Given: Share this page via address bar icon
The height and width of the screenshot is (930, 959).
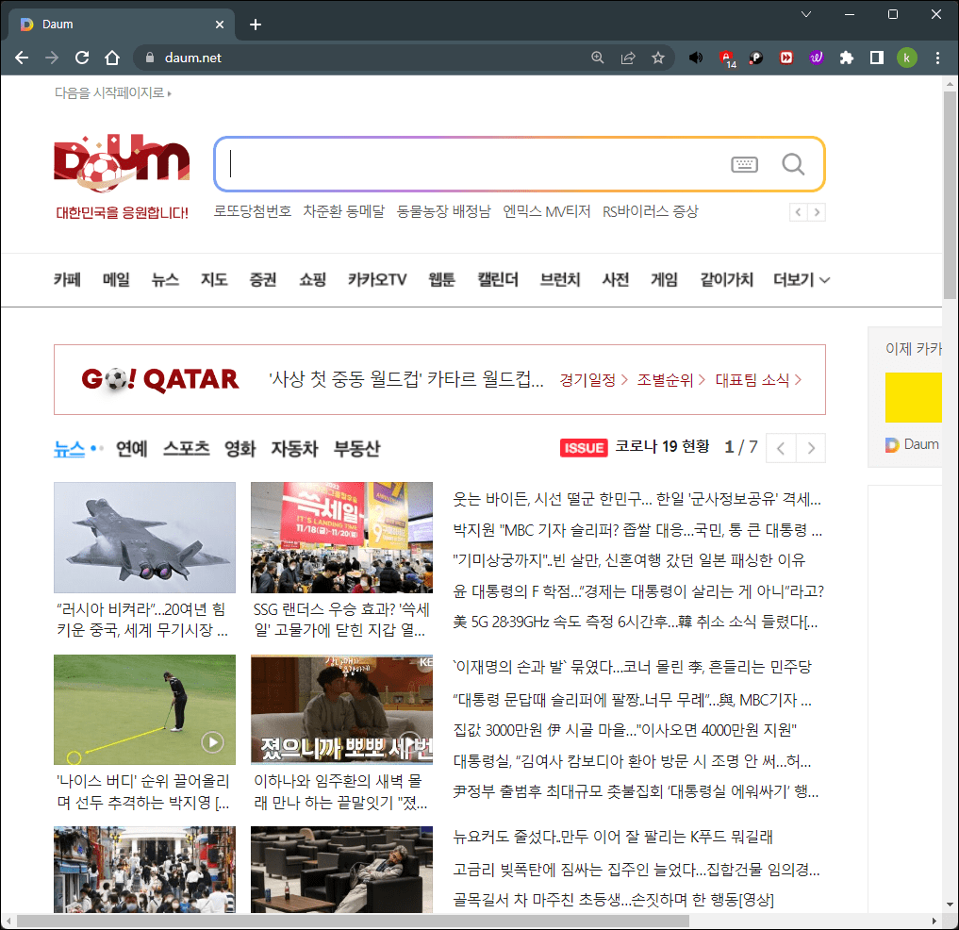Looking at the screenshot, I should click(627, 58).
